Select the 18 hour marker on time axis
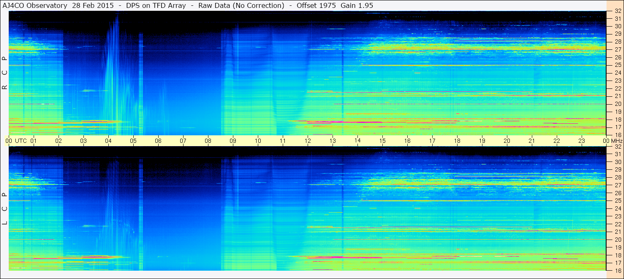This screenshot has width=624, height=279. tap(457, 141)
